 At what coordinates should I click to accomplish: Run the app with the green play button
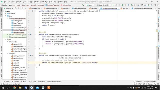point(113,5)
